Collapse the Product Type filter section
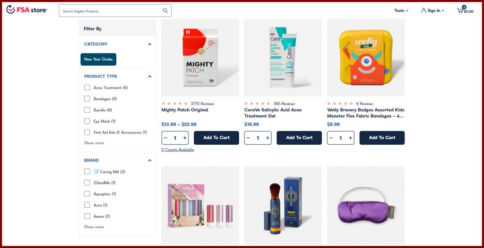The image size is (484, 248). [149, 76]
